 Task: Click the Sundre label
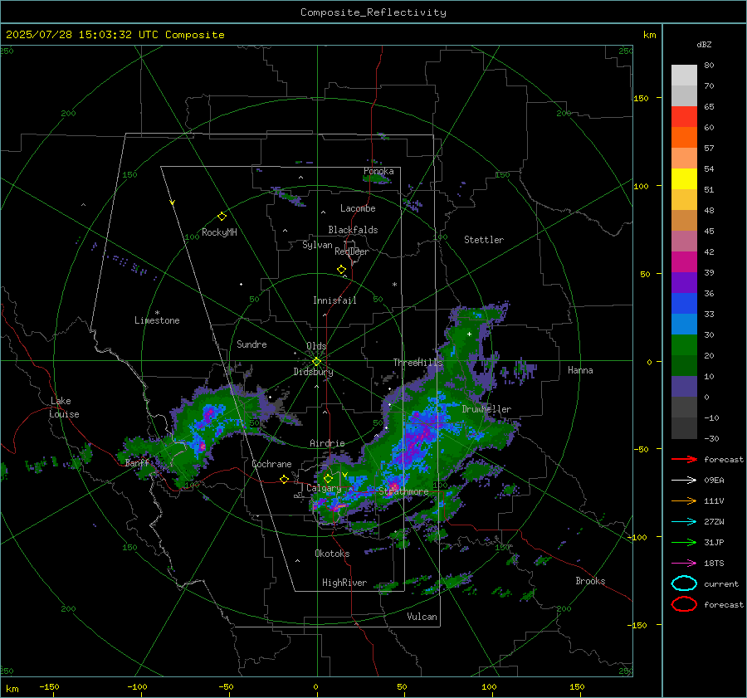[x=251, y=344]
